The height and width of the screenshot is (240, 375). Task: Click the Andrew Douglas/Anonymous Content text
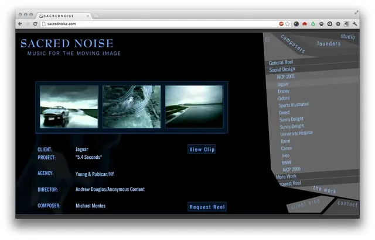coord(110,189)
